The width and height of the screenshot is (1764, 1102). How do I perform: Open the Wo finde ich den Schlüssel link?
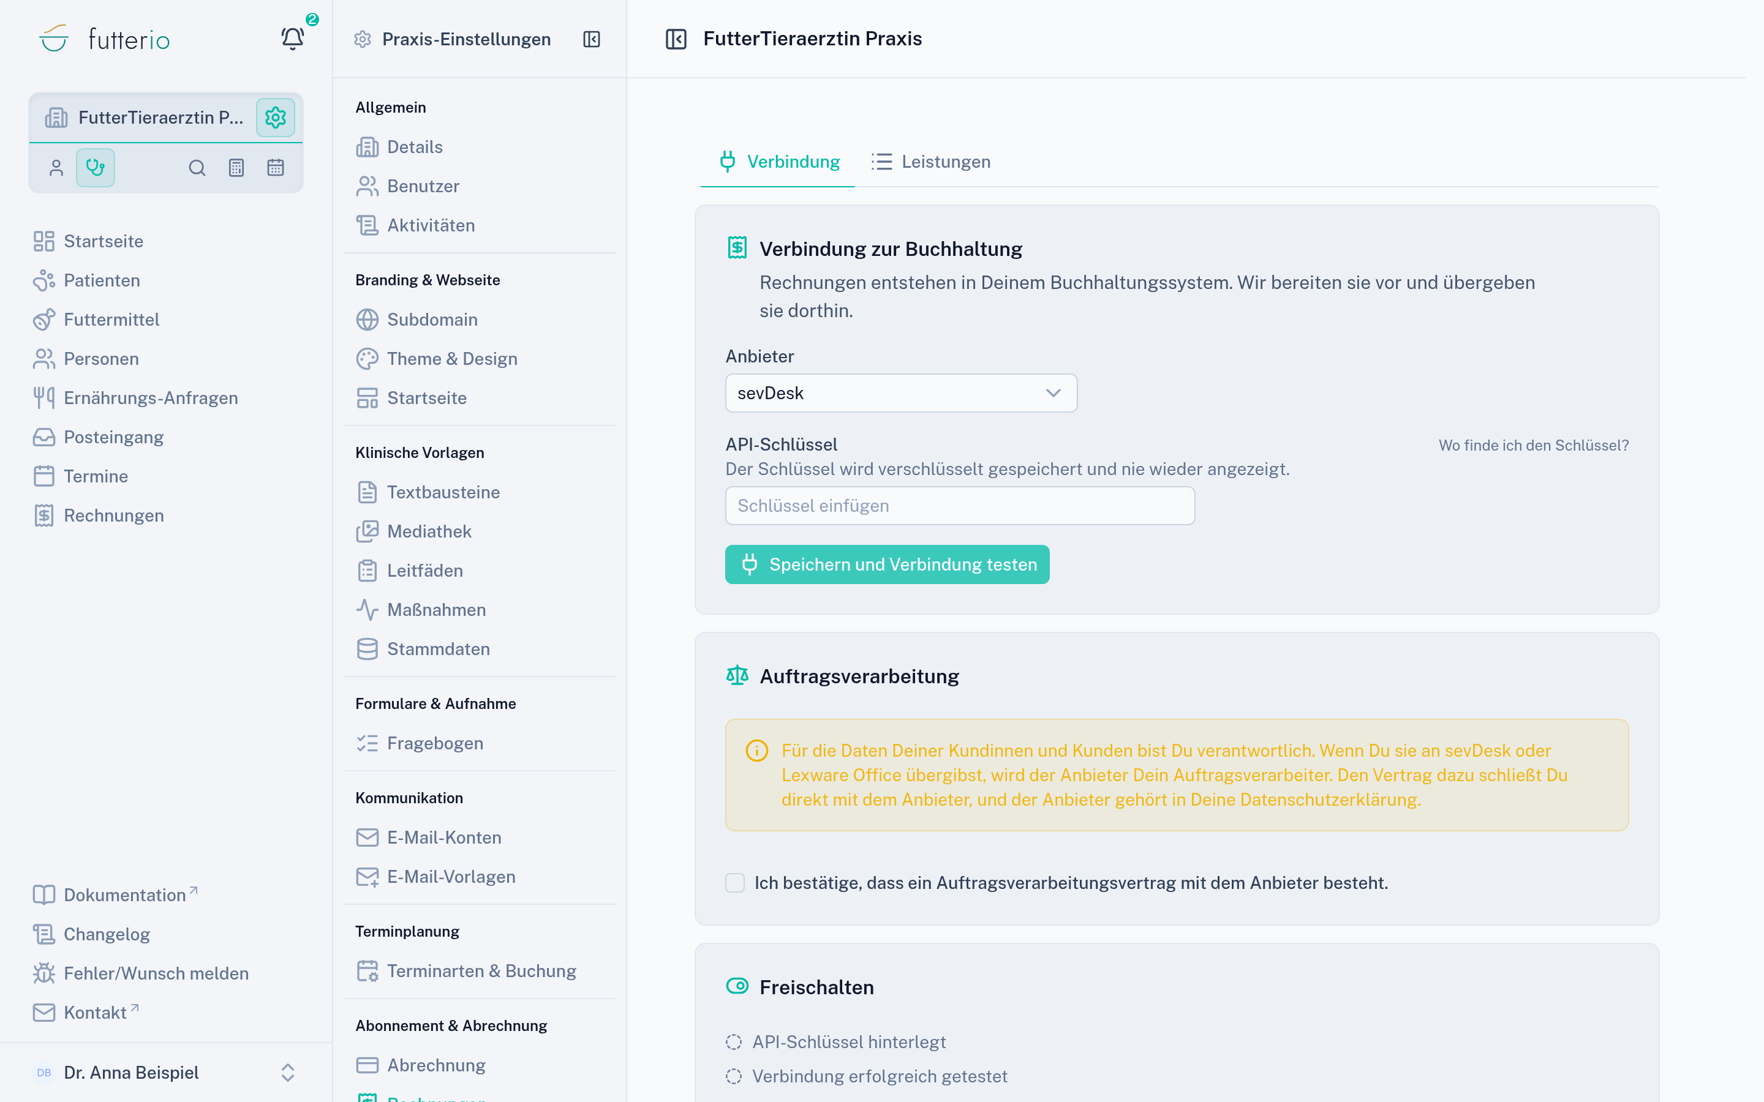click(x=1534, y=445)
